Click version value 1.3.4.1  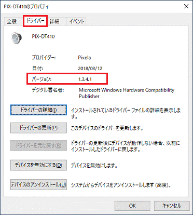point(85,79)
